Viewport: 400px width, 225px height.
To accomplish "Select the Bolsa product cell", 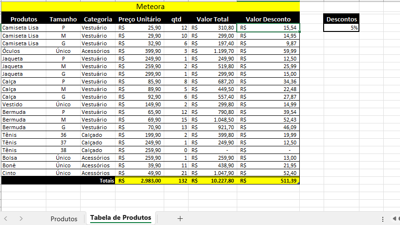I will click(24, 158).
